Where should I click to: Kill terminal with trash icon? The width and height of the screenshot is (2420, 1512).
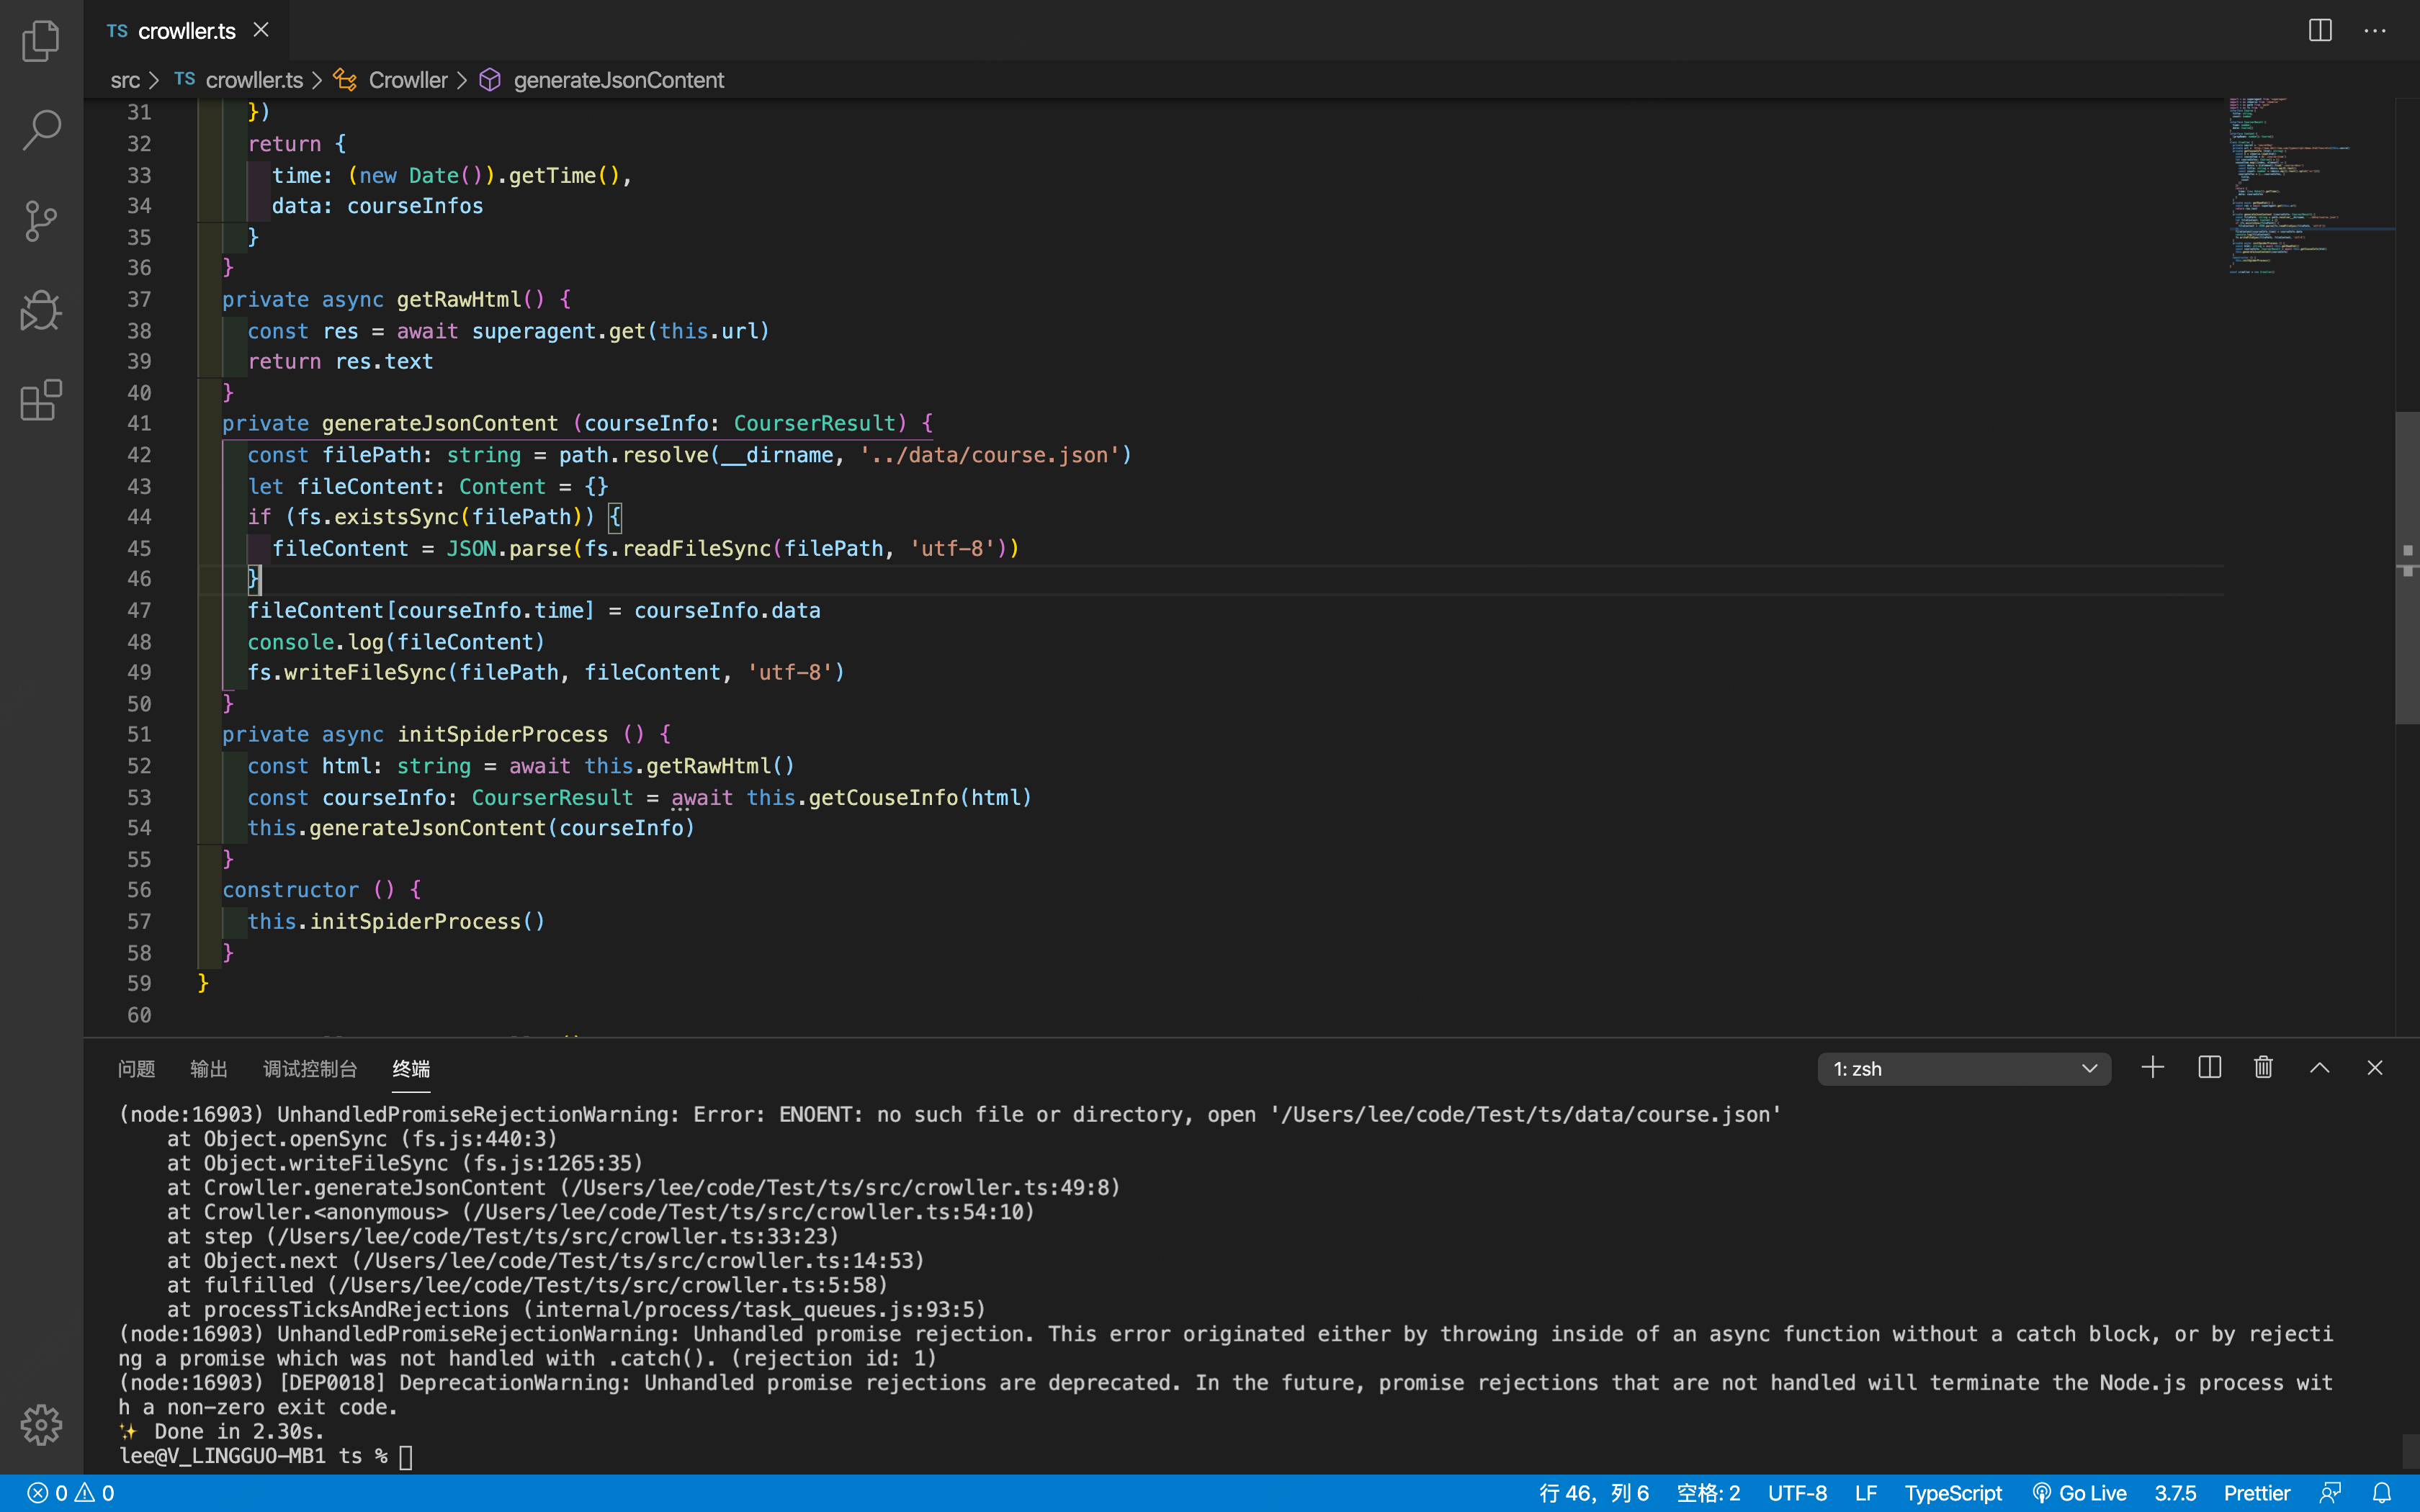tap(2264, 1068)
